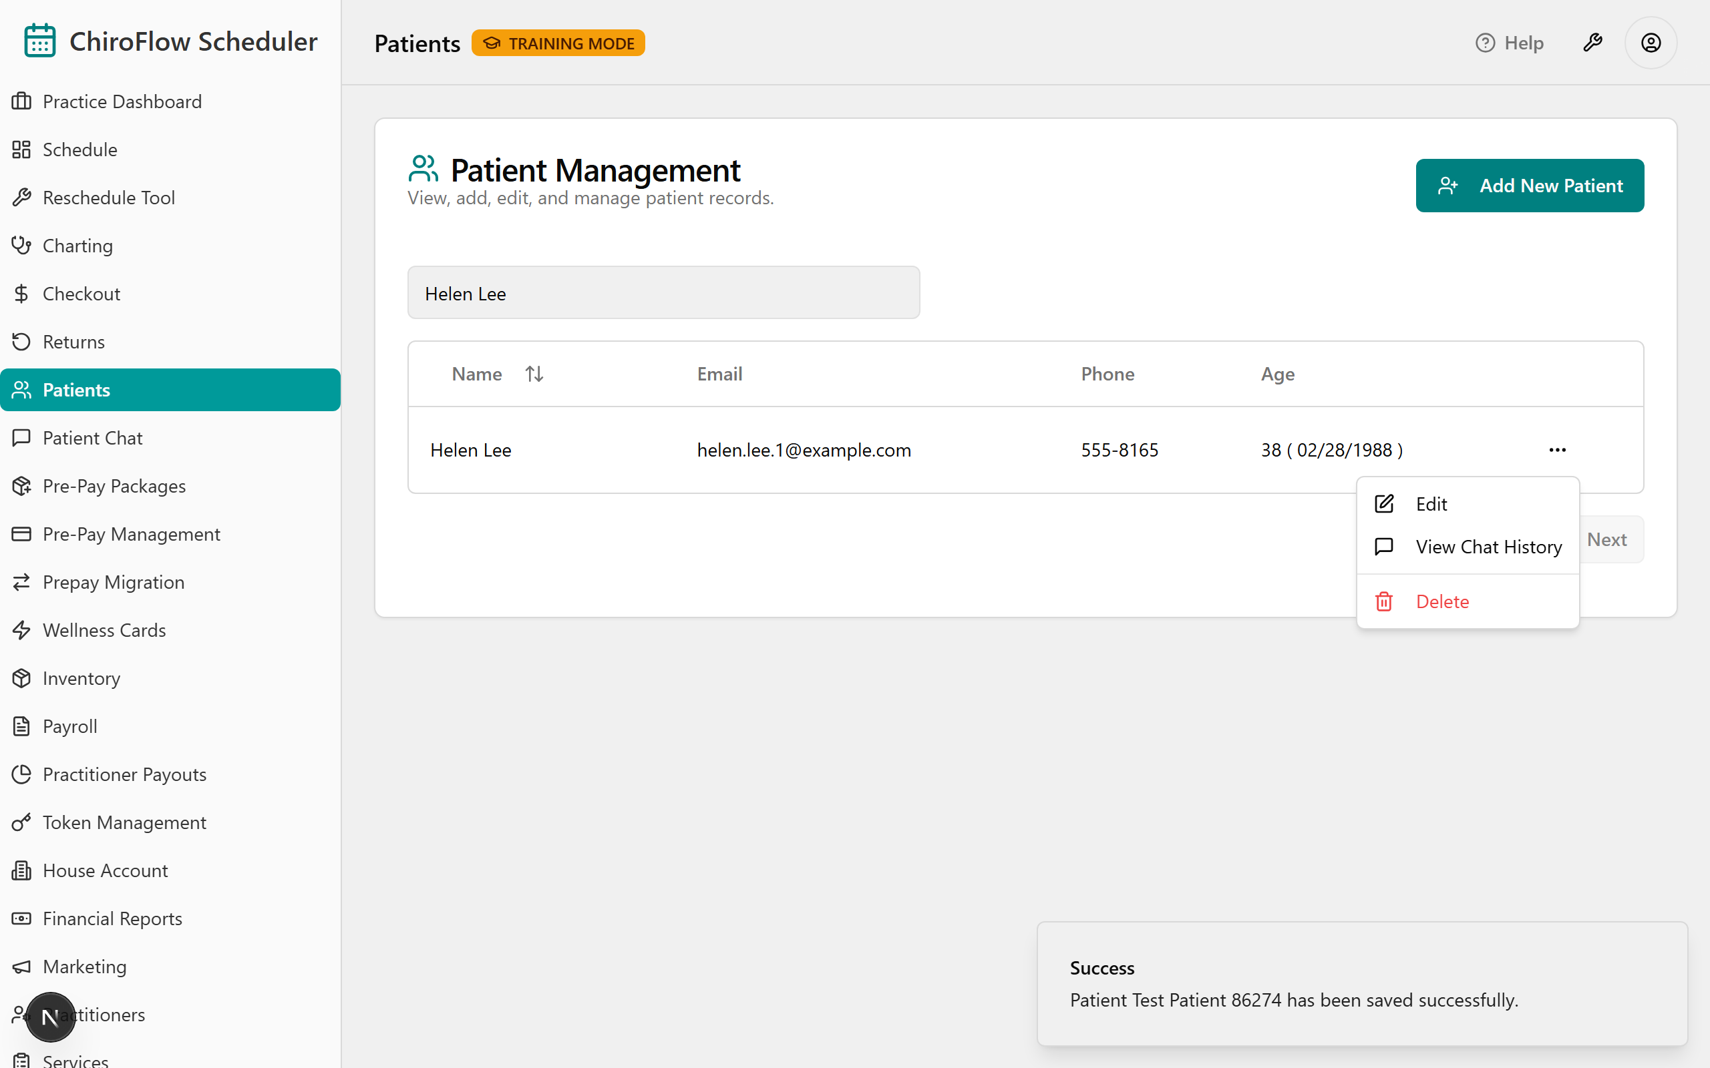Click the Charting stethoscope icon
The width and height of the screenshot is (1710, 1068).
[21, 246]
